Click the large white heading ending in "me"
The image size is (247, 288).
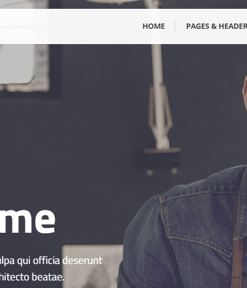coord(27,221)
